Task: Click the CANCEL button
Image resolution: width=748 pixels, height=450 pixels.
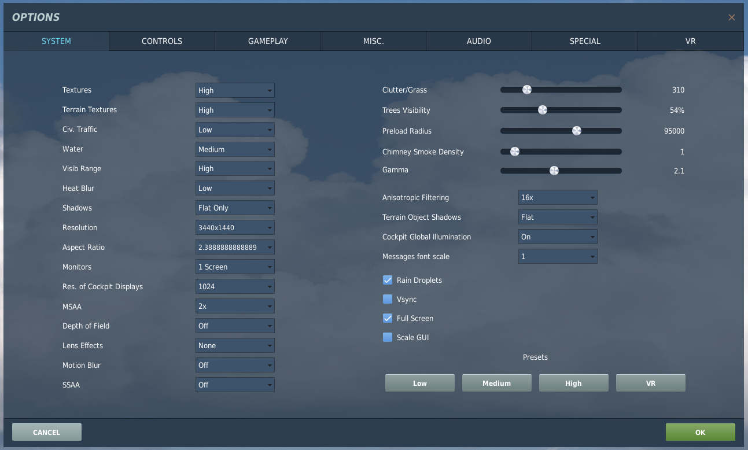Action: click(x=47, y=432)
